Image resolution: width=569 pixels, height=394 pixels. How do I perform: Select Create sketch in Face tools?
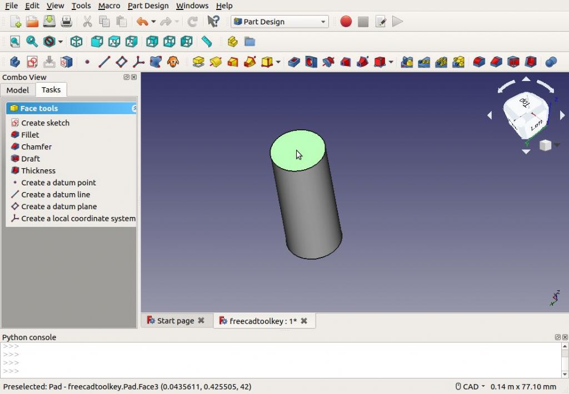46,123
